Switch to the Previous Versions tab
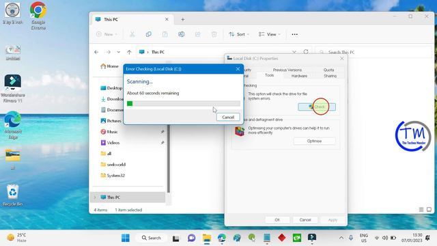This screenshot has width=437, height=246. pos(287,70)
